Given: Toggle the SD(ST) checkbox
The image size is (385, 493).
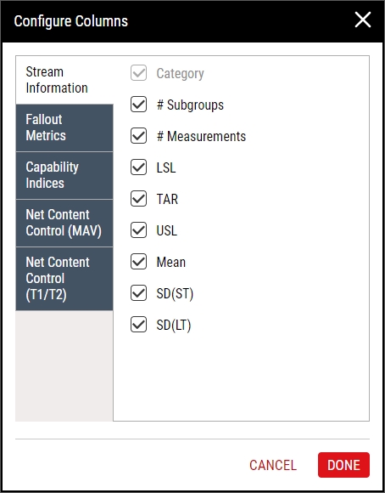Looking at the screenshot, I should [138, 293].
